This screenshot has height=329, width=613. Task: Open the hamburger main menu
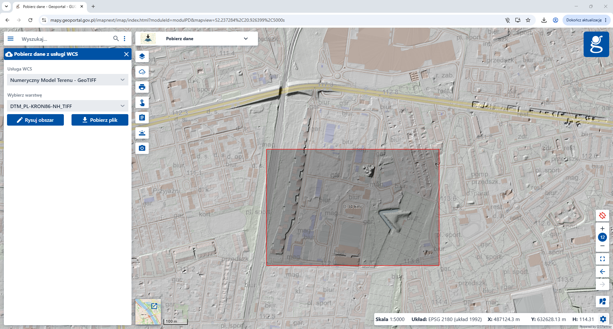coord(11,39)
